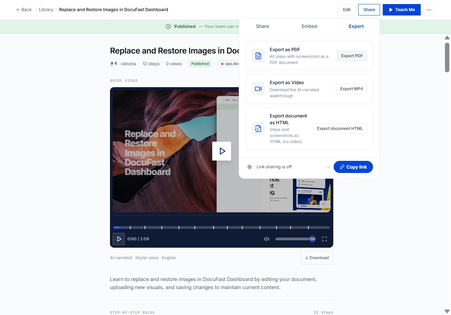The width and height of the screenshot is (451, 315).
Task: Click the green published checkmark icon
Action: [168, 27]
